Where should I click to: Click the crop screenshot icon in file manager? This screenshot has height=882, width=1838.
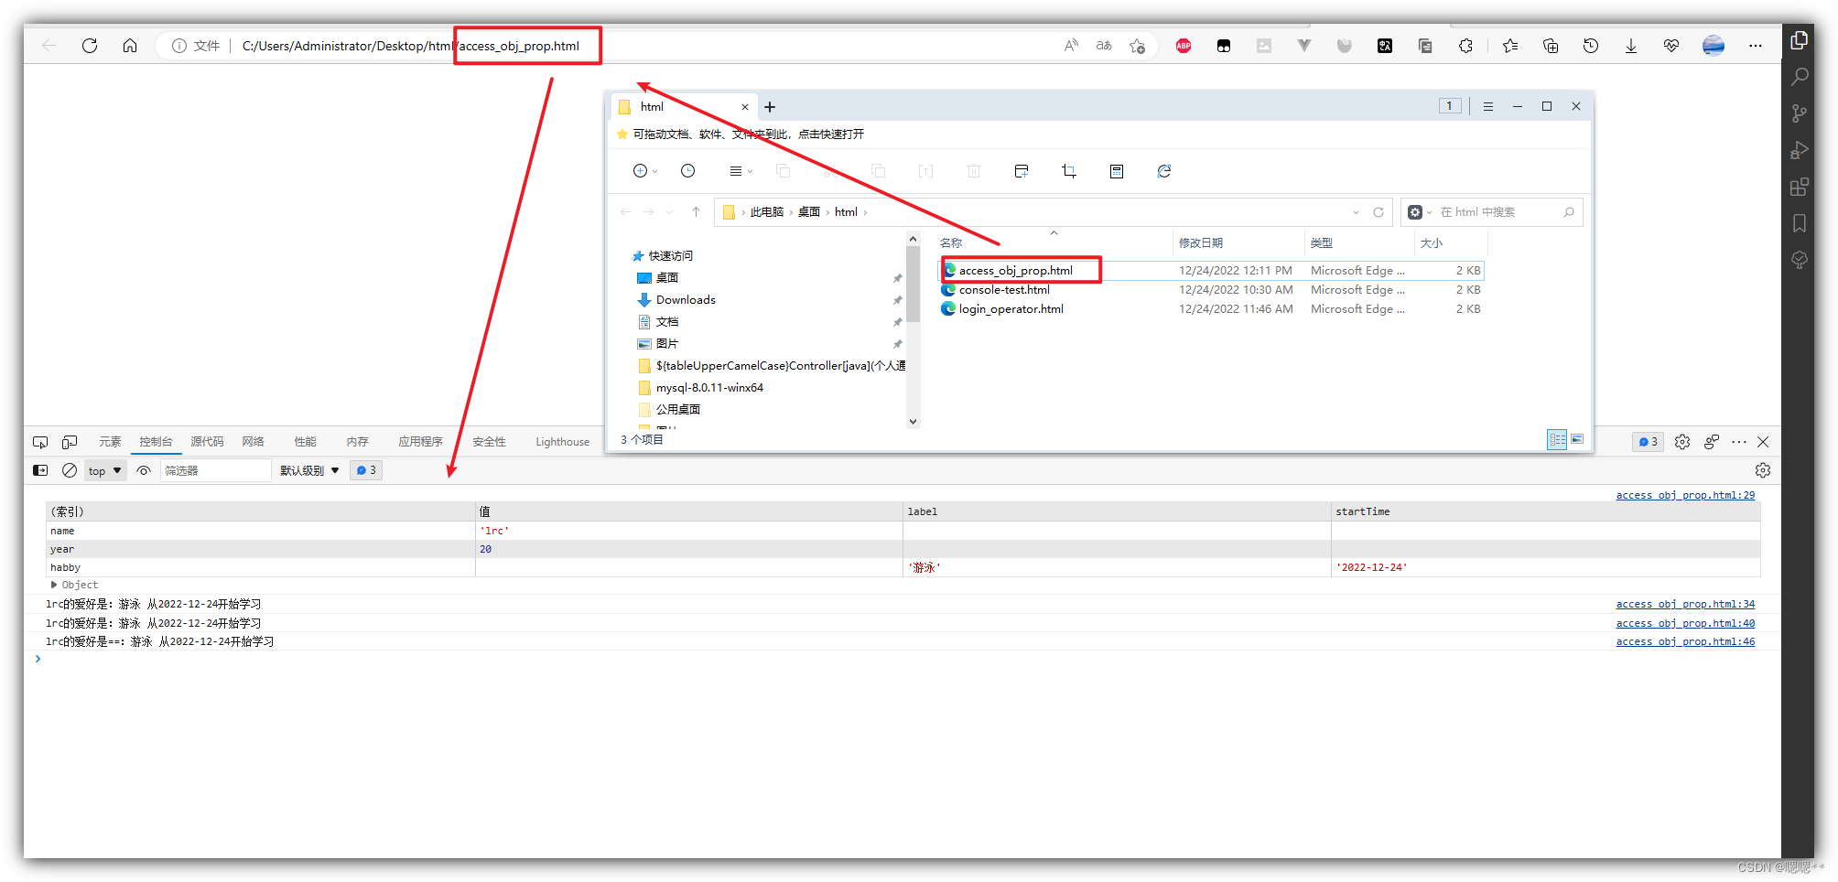click(1069, 171)
